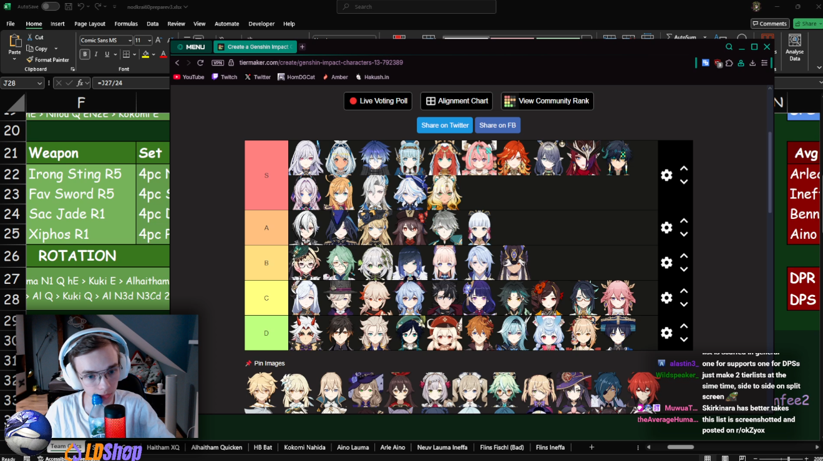823x461 pixels.
Task: Select the Kokomi Nahida sheet tab
Action: [x=305, y=447]
